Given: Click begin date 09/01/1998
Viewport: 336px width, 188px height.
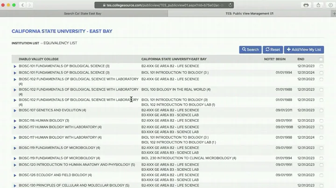Looking at the screenshot, I should point(284,127).
